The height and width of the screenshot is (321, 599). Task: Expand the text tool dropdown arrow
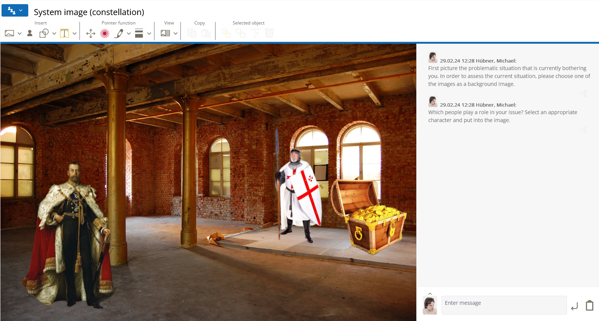[75, 34]
